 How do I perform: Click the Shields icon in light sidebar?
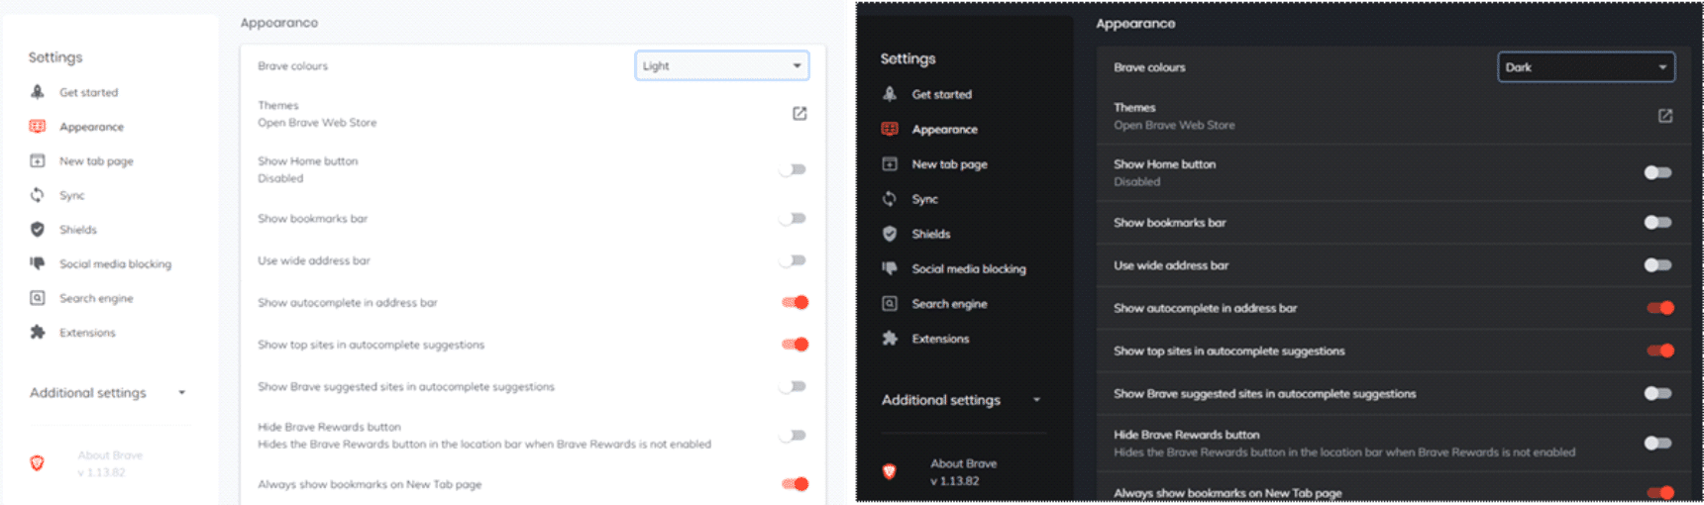click(x=38, y=229)
